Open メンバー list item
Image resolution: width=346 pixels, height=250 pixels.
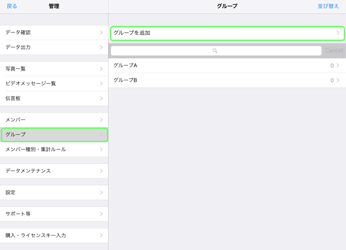point(54,120)
